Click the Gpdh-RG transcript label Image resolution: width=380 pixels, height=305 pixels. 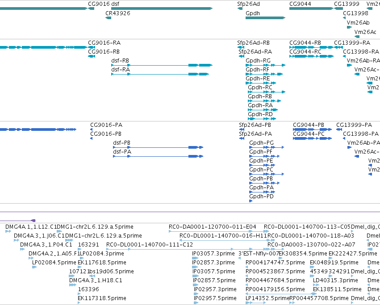pos(258,61)
